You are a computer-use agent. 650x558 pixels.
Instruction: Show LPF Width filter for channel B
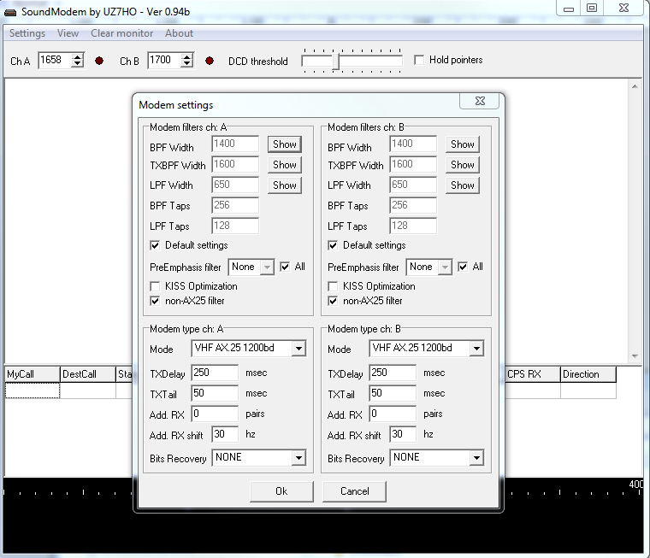point(462,185)
